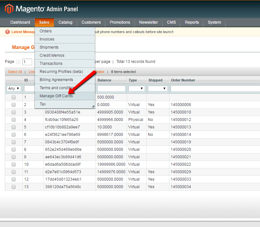Click the Latest Message warning icon

[8, 32]
